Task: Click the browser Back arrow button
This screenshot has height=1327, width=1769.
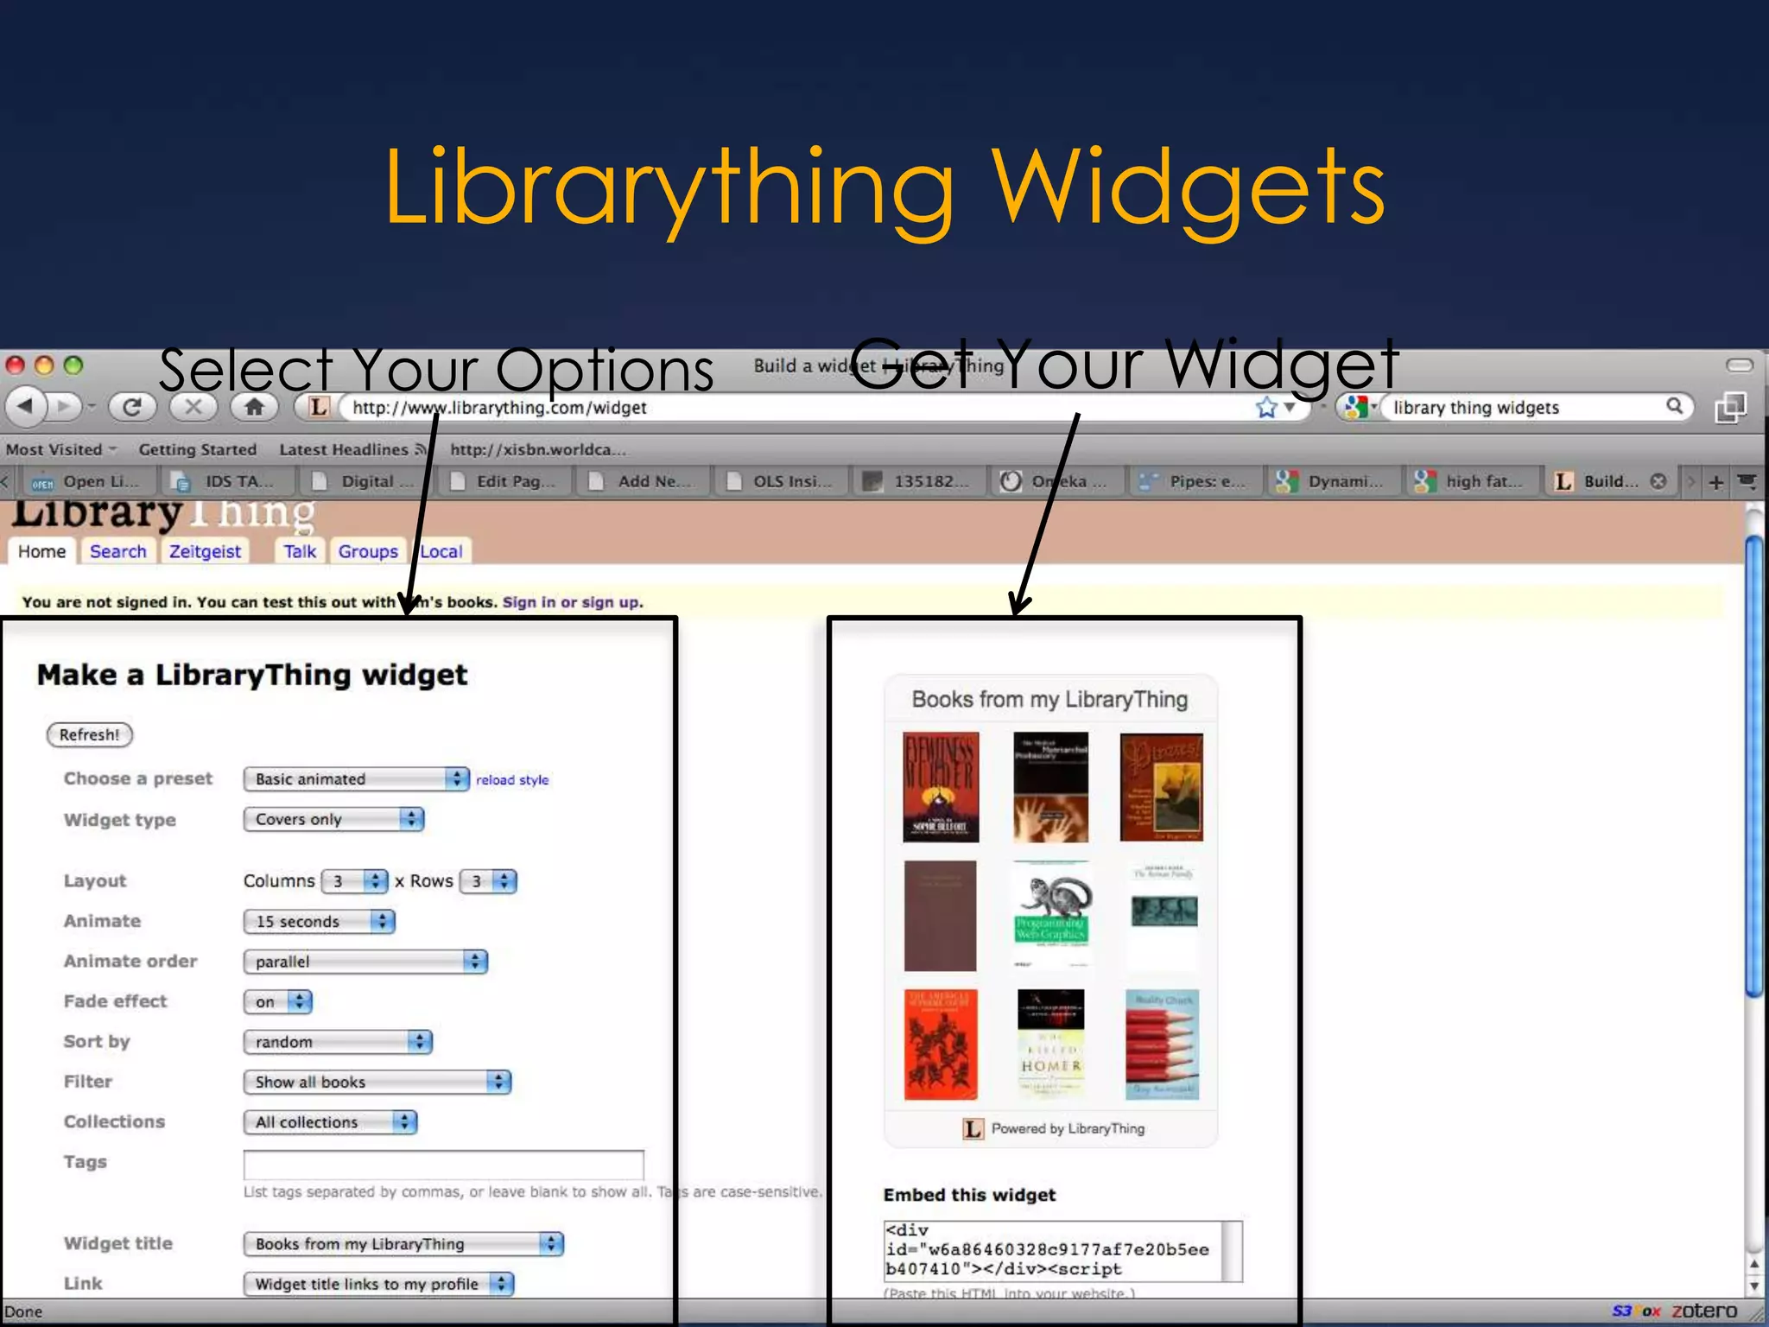Action: [25, 406]
